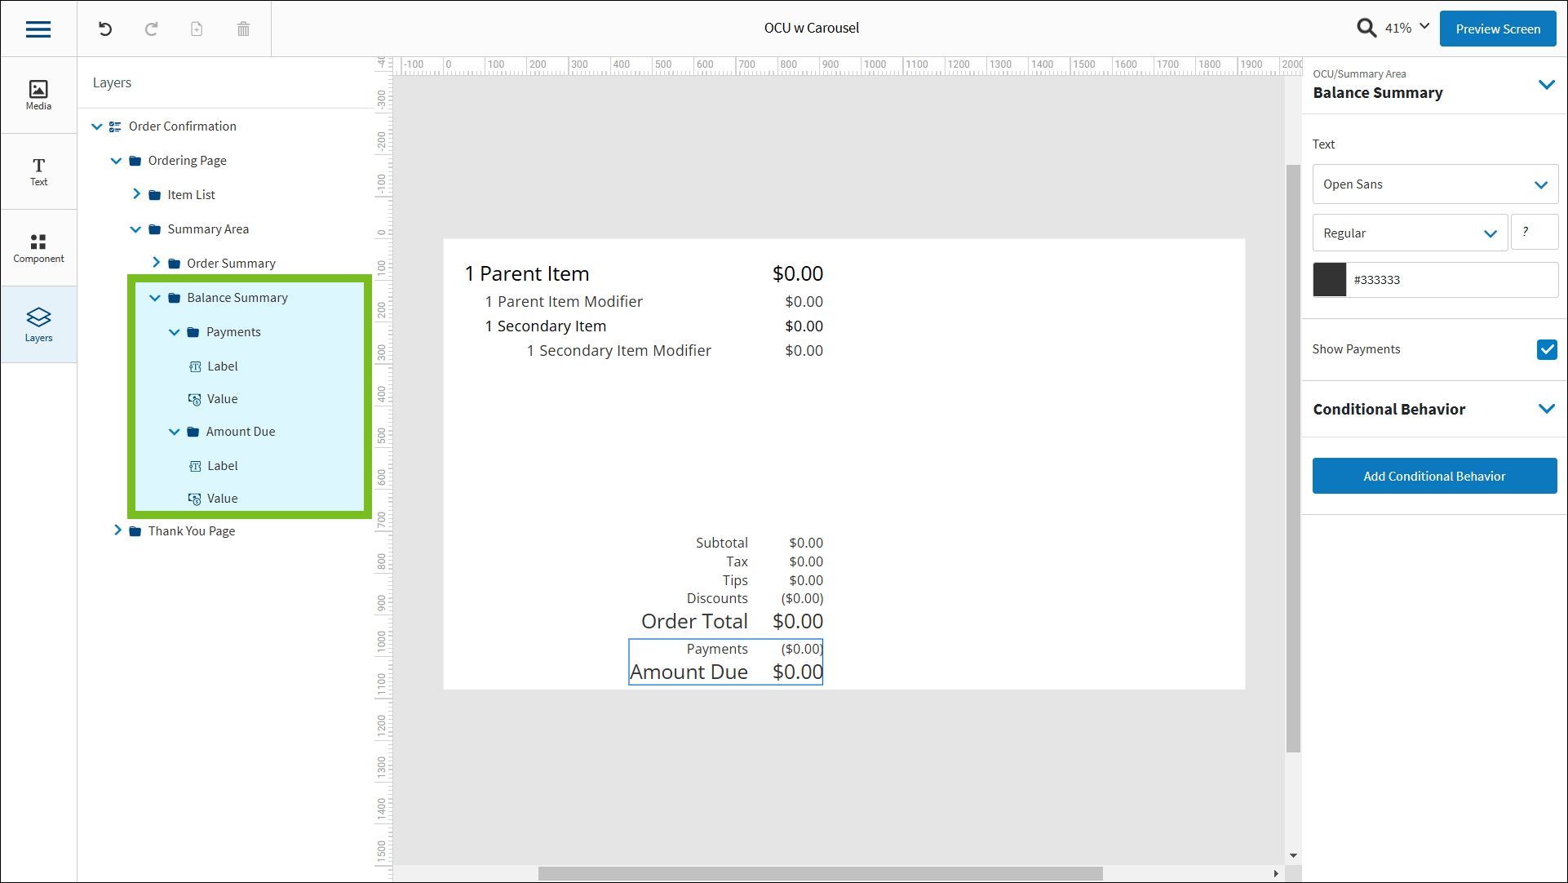Open the Component panel
The height and width of the screenshot is (883, 1568).
pyautogui.click(x=38, y=246)
